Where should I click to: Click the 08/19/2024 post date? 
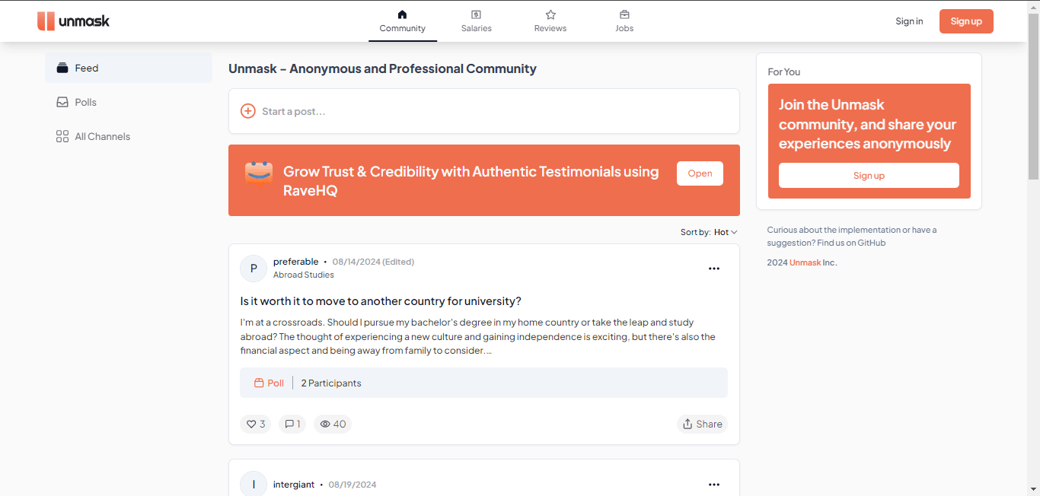pos(353,485)
